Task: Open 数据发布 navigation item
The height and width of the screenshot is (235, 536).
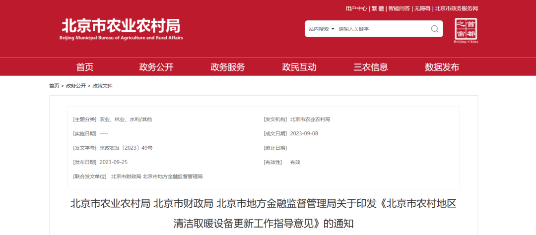Action: [442, 67]
